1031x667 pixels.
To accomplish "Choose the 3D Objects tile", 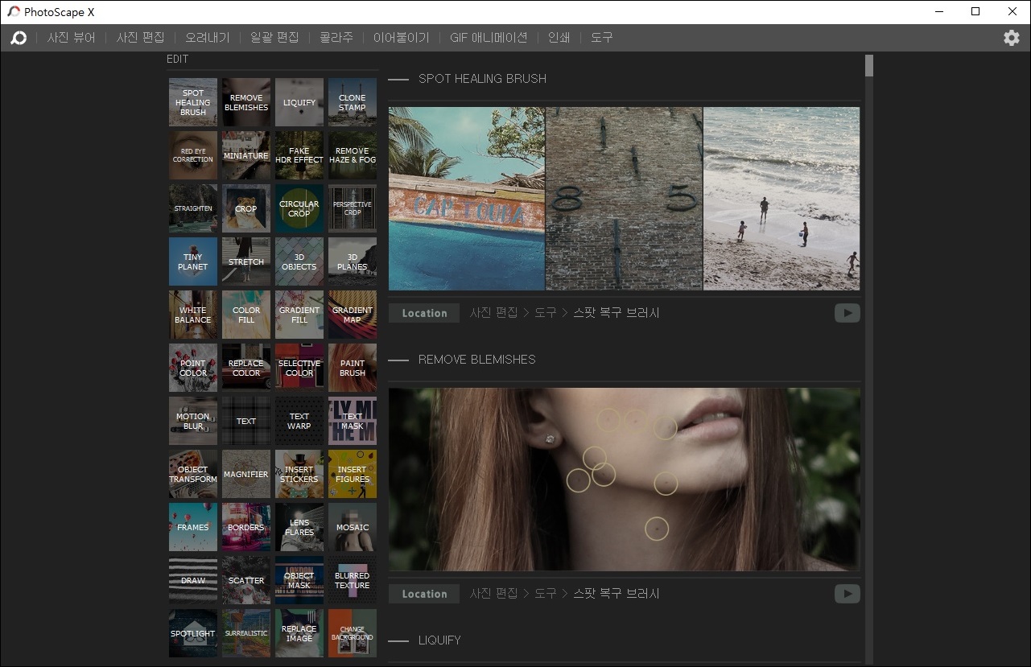I will (299, 261).
